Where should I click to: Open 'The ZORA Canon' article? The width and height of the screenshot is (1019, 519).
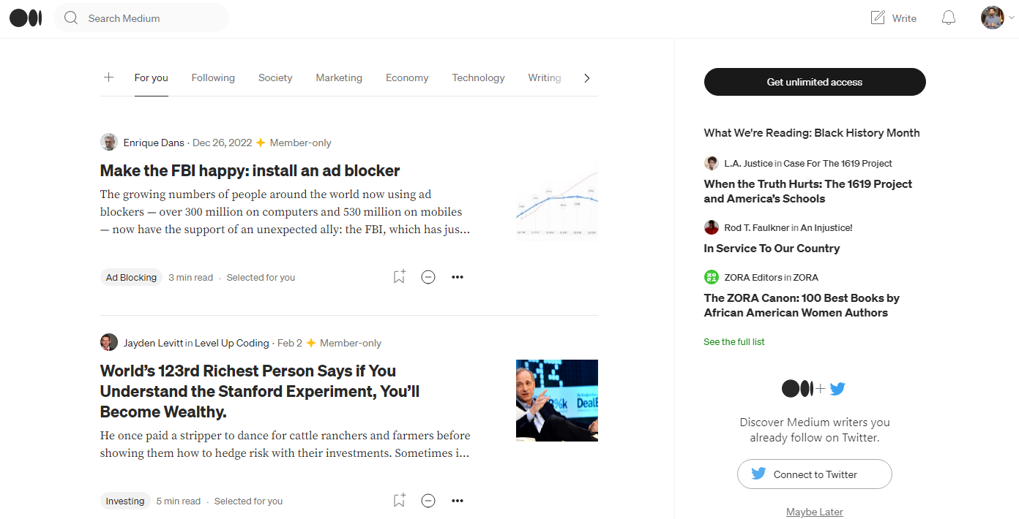(x=802, y=305)
